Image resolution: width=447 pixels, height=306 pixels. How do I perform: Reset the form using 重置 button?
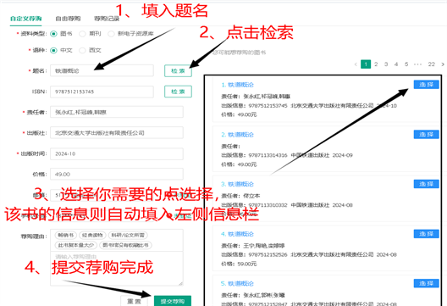click(134, 301)
